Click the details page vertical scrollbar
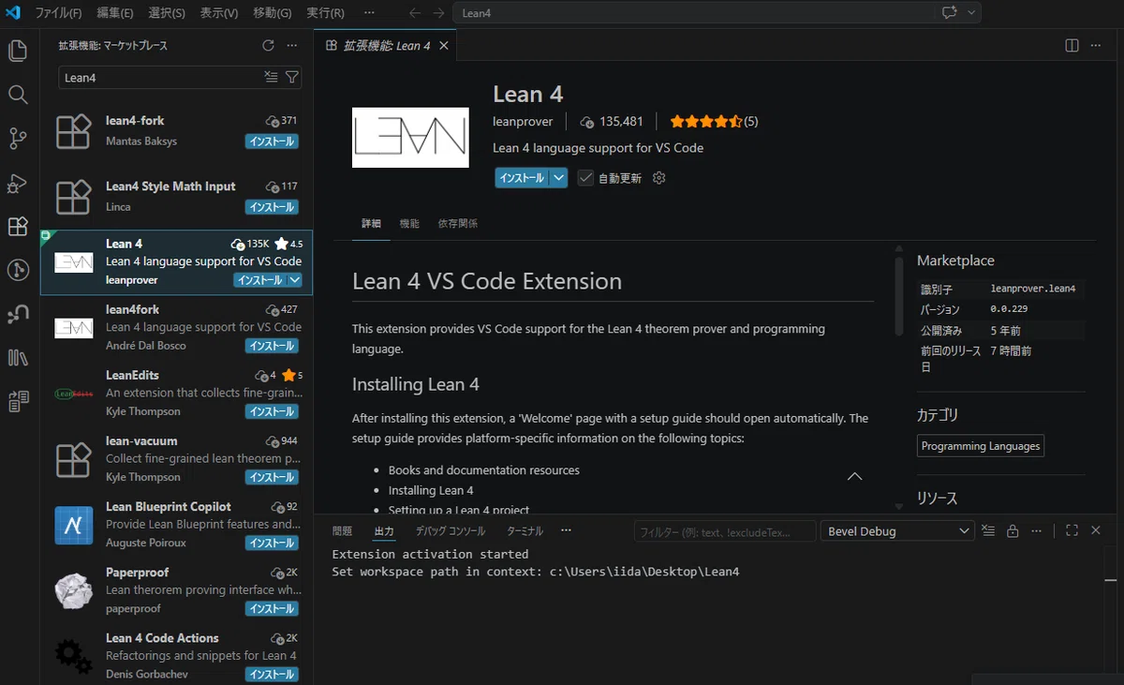 tap(899, 298)
